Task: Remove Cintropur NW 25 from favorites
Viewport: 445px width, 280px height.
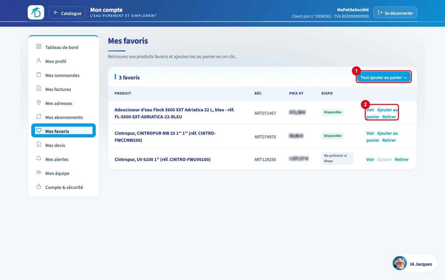Action: pos(389,140)
